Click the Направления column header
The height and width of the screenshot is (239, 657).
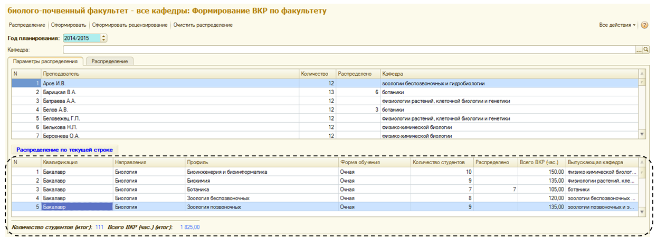click(149, 163)
